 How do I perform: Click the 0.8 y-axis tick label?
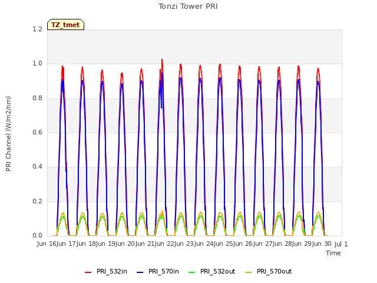point(37,98)
